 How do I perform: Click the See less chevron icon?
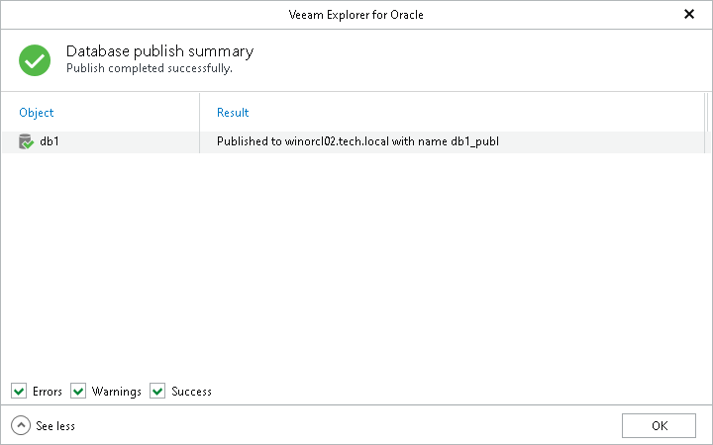[x=21, y=425]
